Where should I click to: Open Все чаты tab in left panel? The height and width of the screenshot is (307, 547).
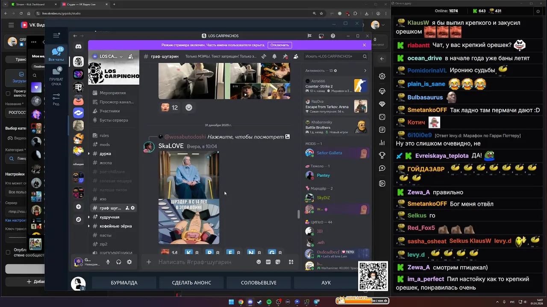point(56,55)
